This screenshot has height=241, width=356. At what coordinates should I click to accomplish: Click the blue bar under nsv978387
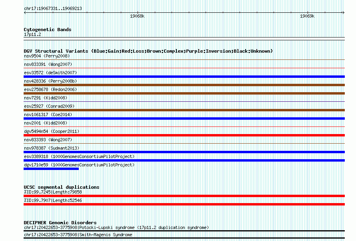(184, 152)
